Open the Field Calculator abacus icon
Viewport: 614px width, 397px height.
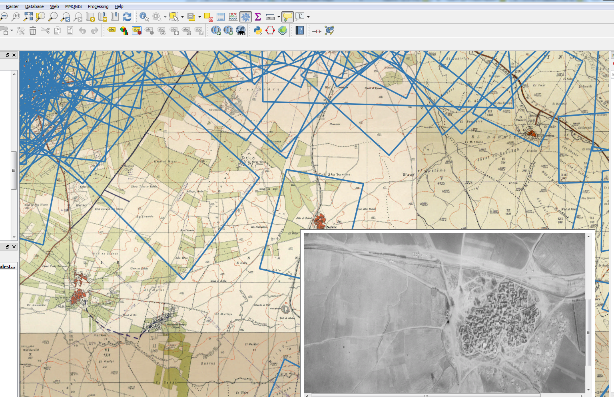[x=233, y=17]
